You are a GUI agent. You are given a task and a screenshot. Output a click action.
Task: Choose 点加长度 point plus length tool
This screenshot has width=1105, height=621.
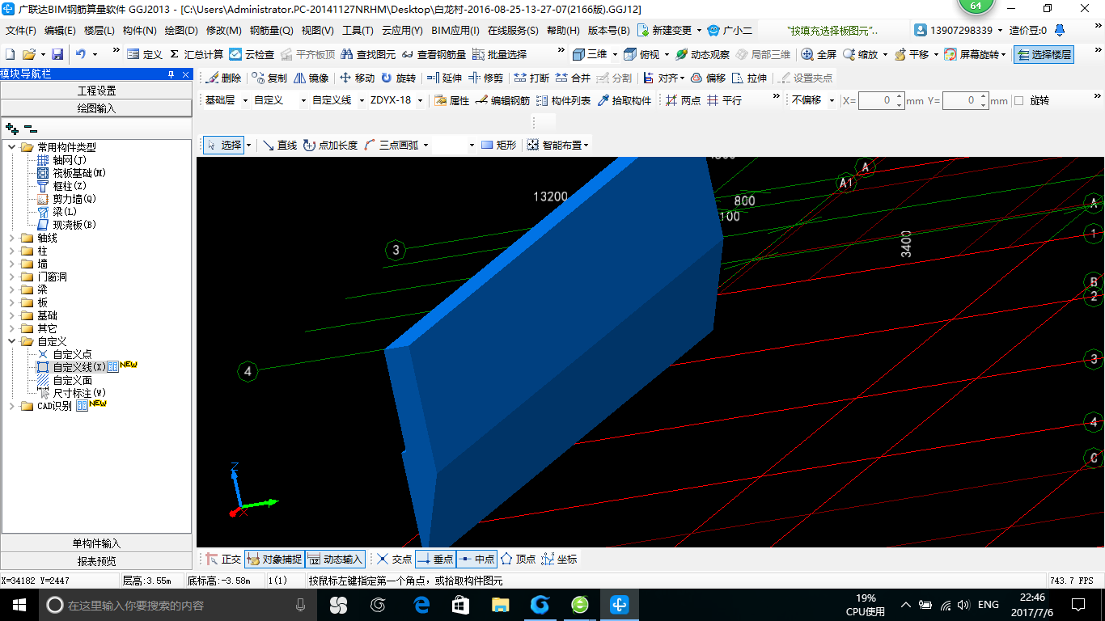tap(330, 146)
